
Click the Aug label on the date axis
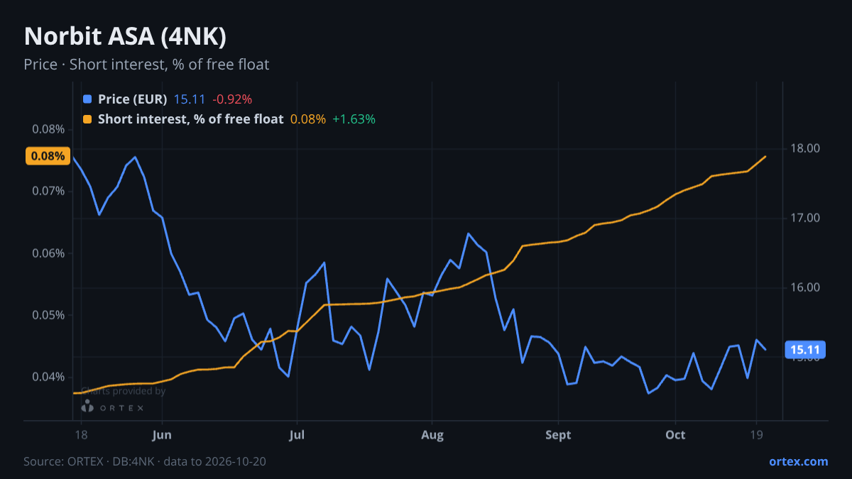[x=432, y=435]
